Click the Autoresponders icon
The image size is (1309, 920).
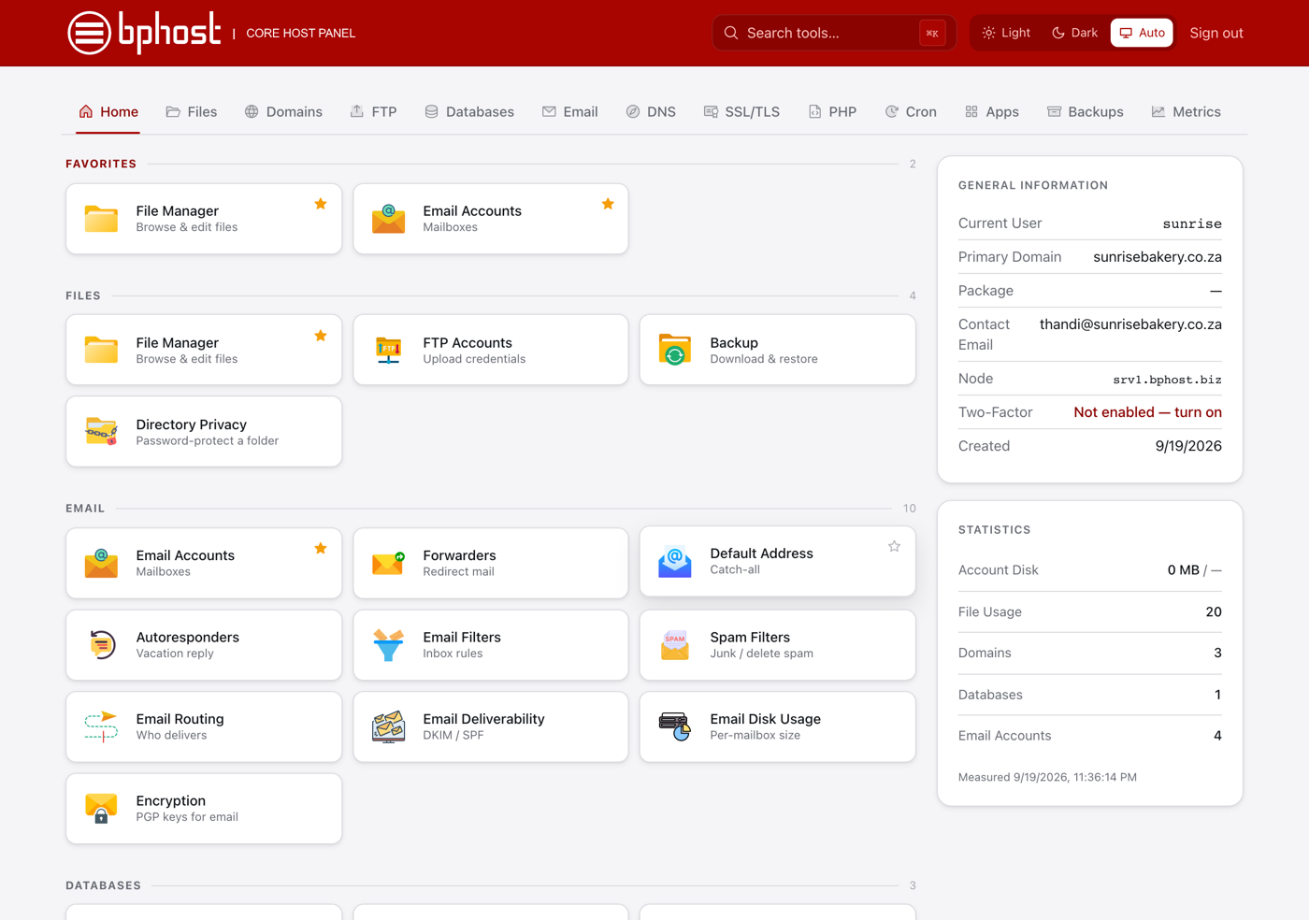tap(101, 644)
